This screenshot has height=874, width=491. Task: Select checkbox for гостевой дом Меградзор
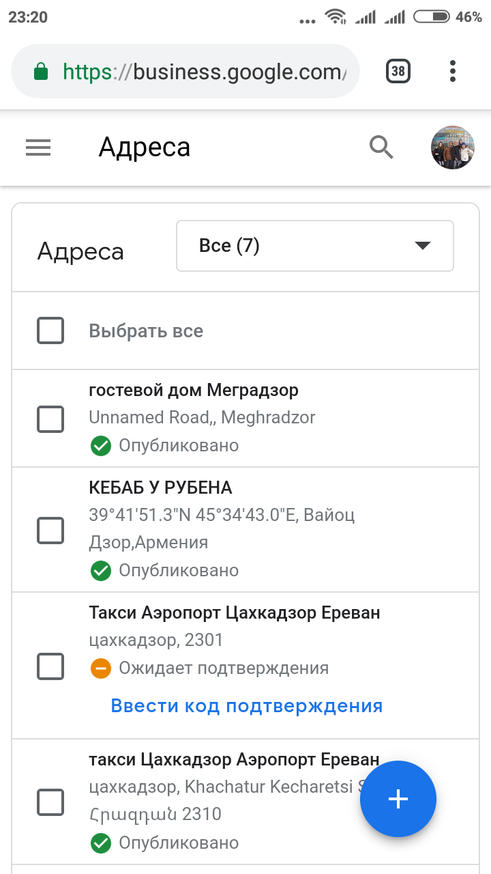pyautogui.click(x=50, y=419)
